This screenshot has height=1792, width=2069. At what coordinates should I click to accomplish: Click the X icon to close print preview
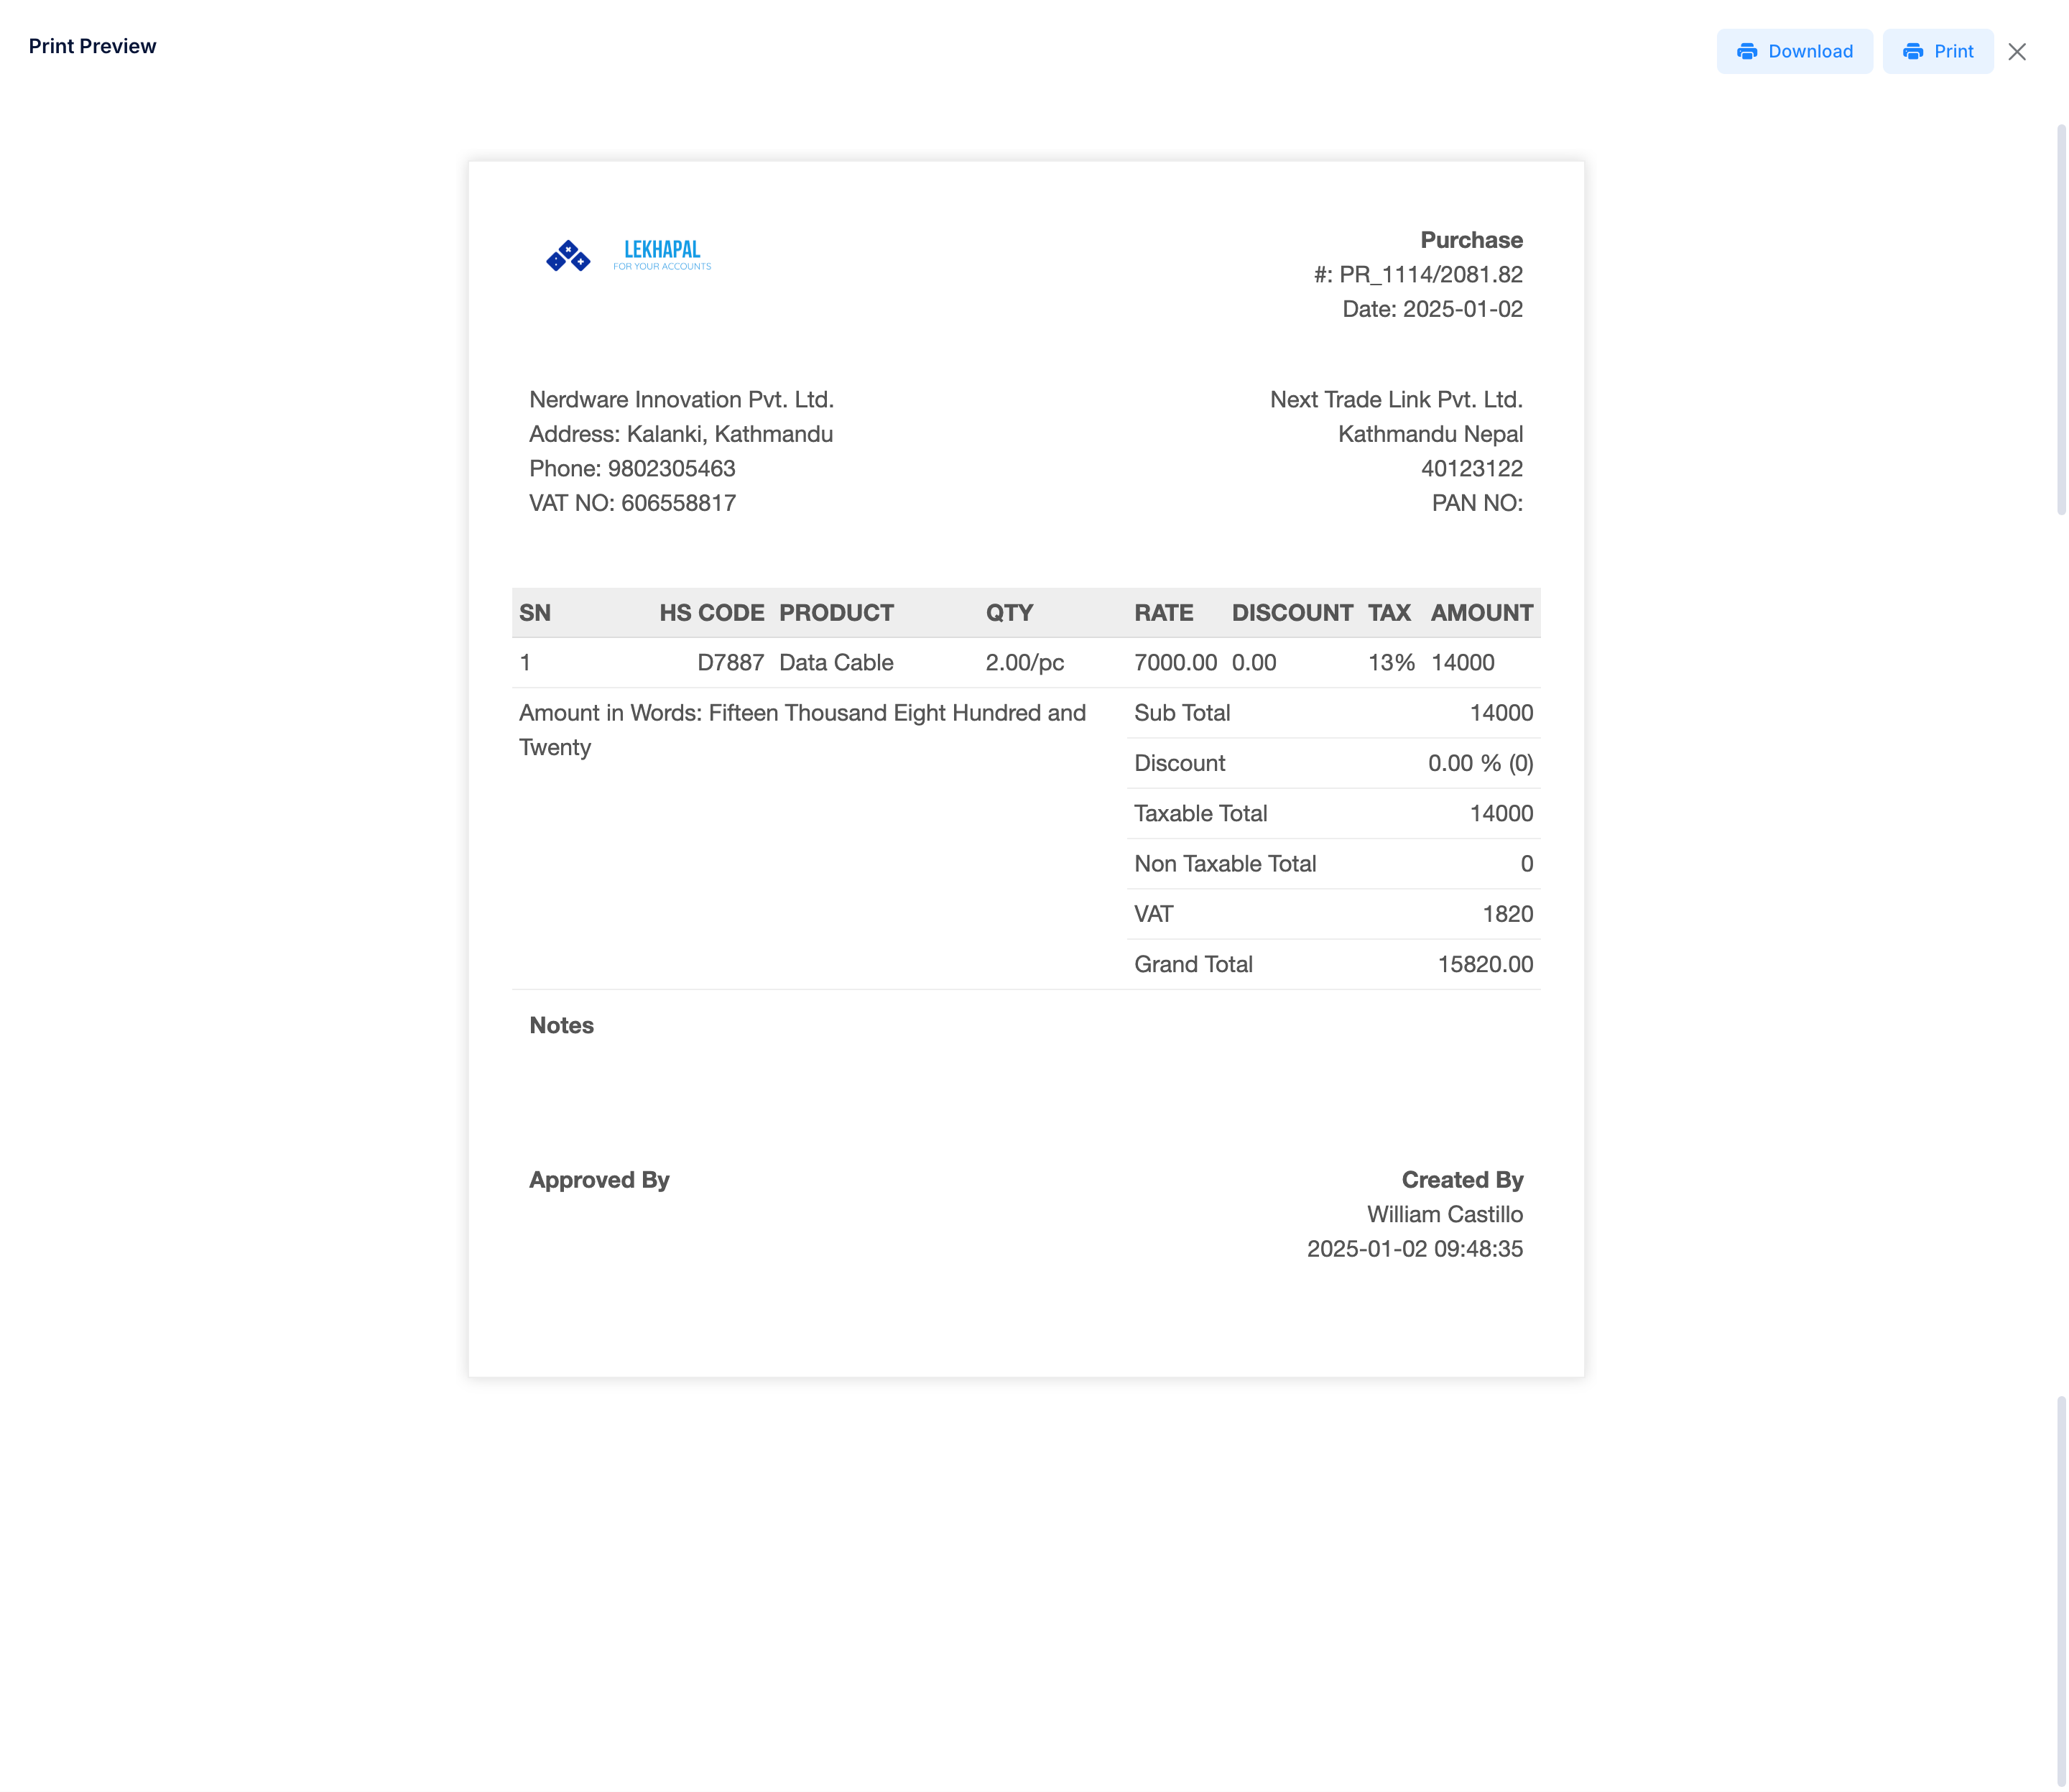click(x=2018, y=51)
